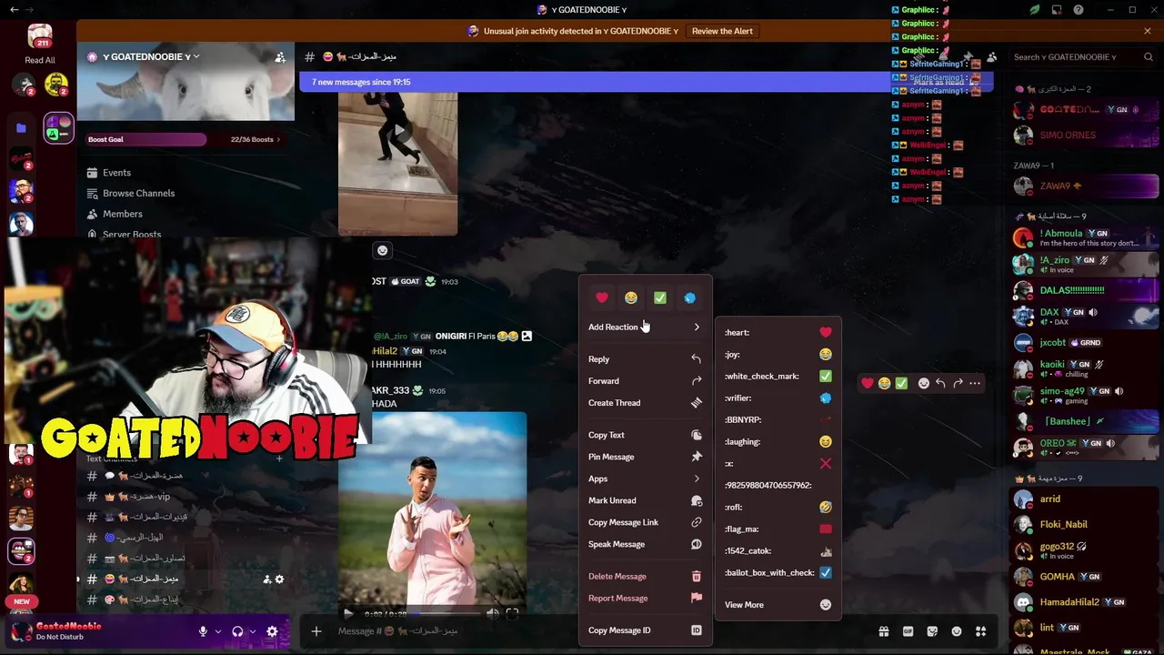Choose Delete Message

pyautogui.click(x=645, y=576)
